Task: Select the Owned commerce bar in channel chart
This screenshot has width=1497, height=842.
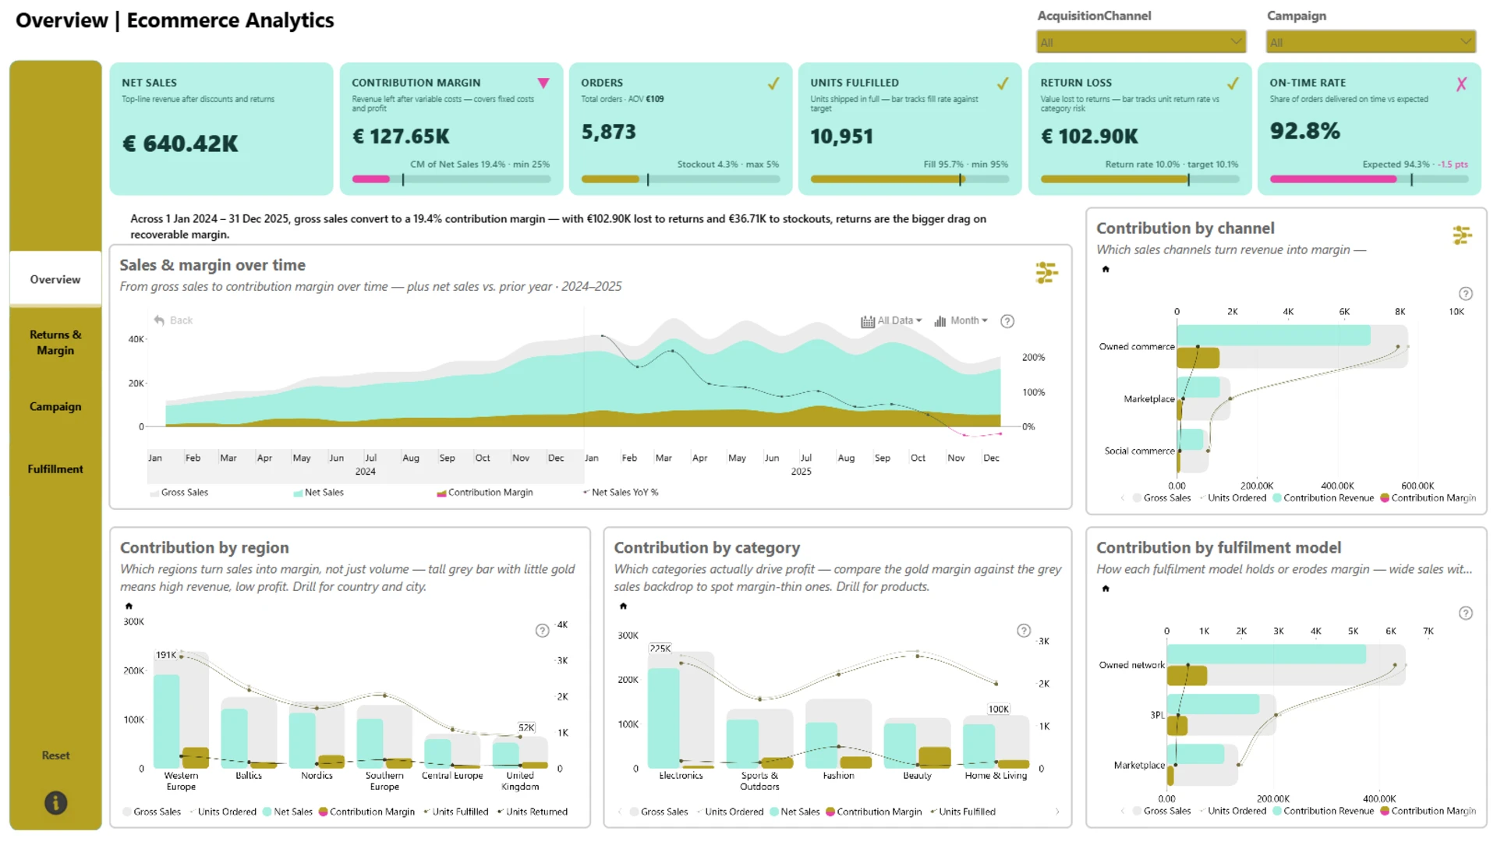Action: click(1293, 346)
